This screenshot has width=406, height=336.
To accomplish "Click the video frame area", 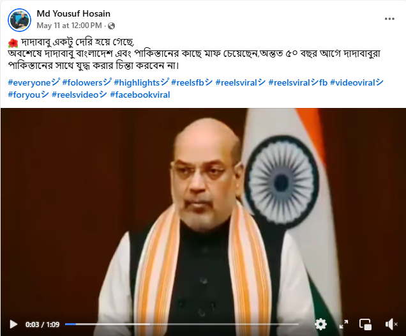I will (x=203, y=213).
